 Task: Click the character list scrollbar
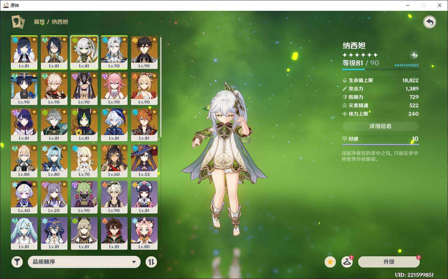click(161, 87)
